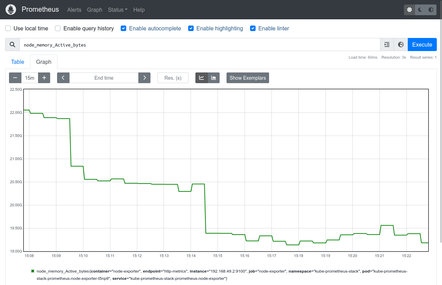Click the green legend color swatch
Viewport: 442px width, 285px height.
(33, 271)
